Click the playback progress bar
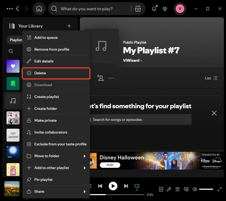This screenshot has height=201, width=226. tap(117, 194)
